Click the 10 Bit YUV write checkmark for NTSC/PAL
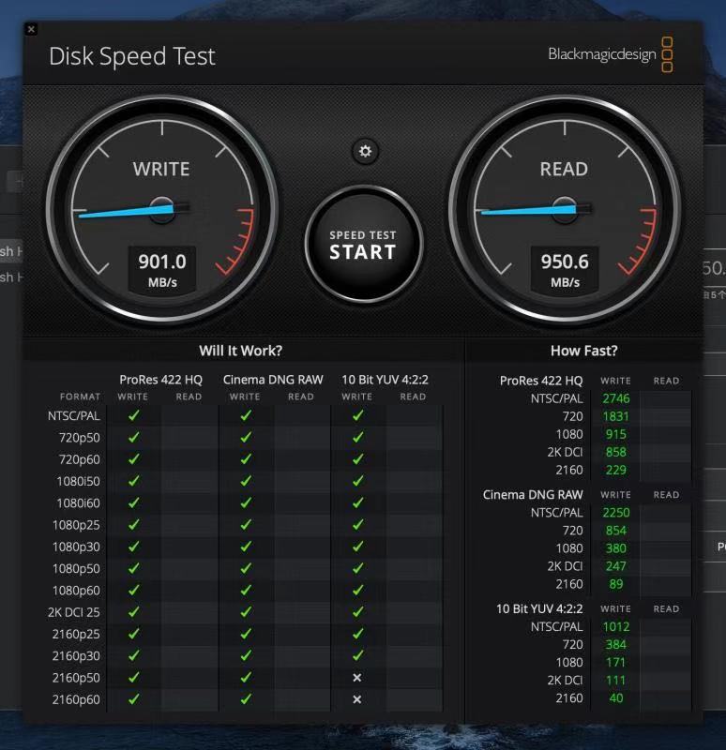Image resolution: width=726 pixels, height=750 pixels. 358,415
